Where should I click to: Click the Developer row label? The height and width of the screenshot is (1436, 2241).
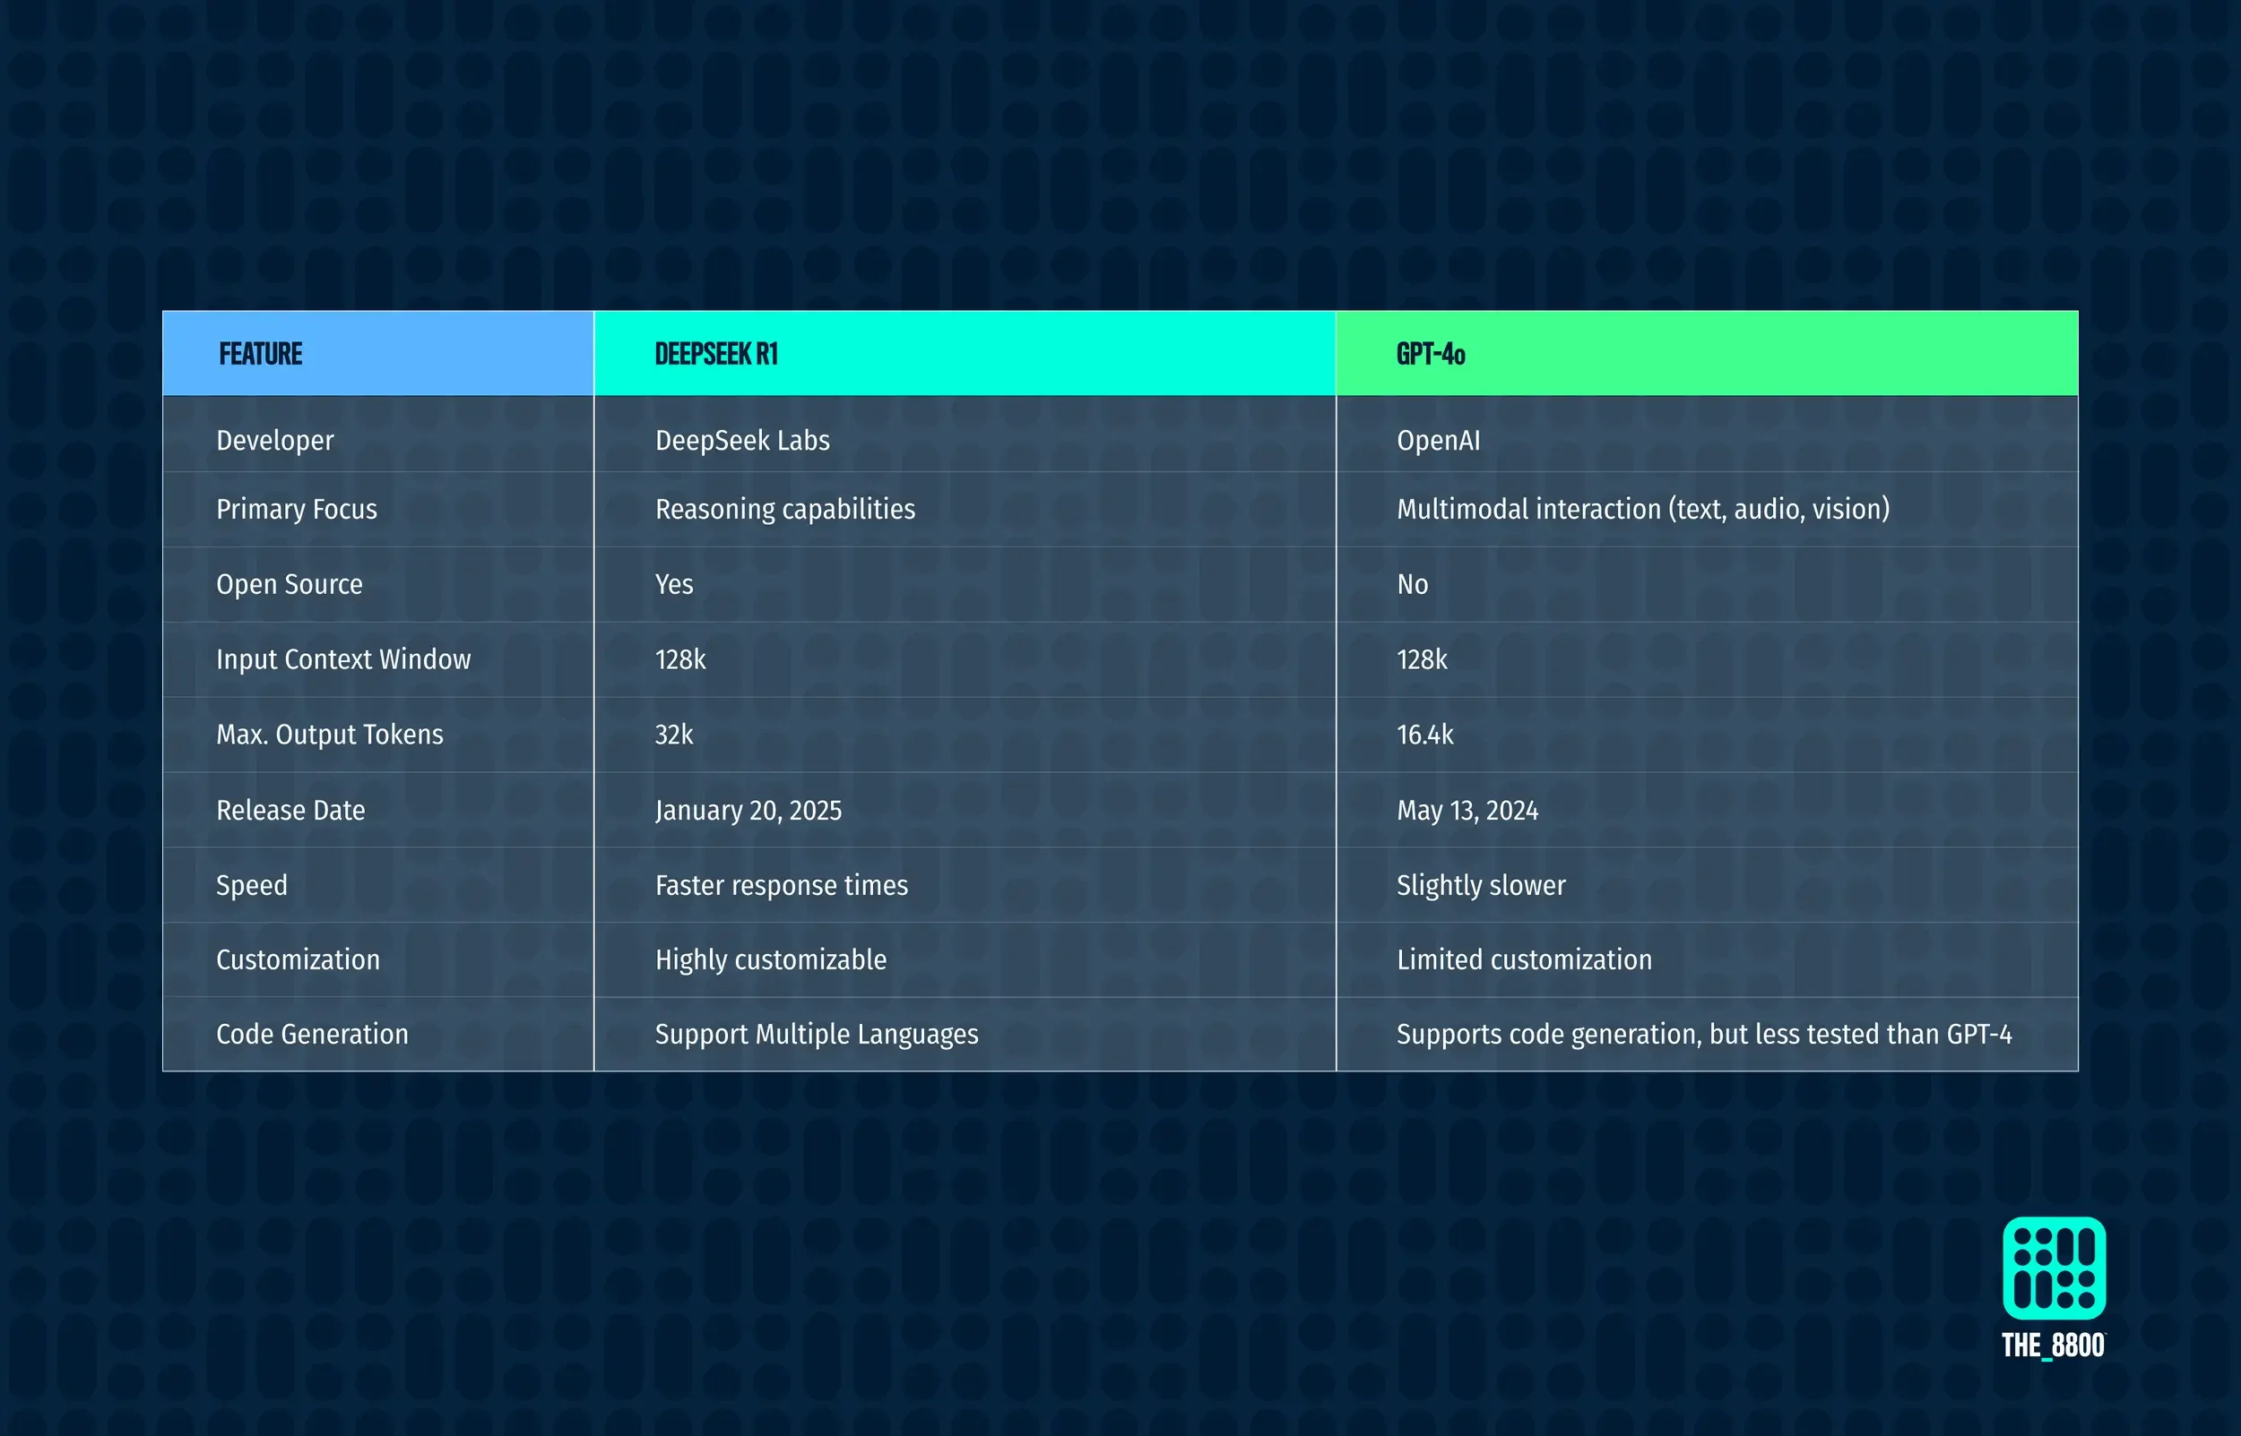(274, 440)
